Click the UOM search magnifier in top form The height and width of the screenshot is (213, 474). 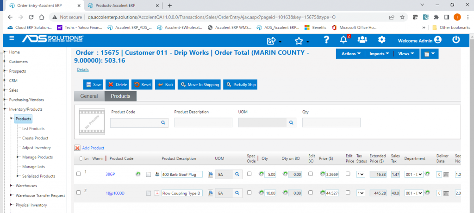tap(291, 123)
